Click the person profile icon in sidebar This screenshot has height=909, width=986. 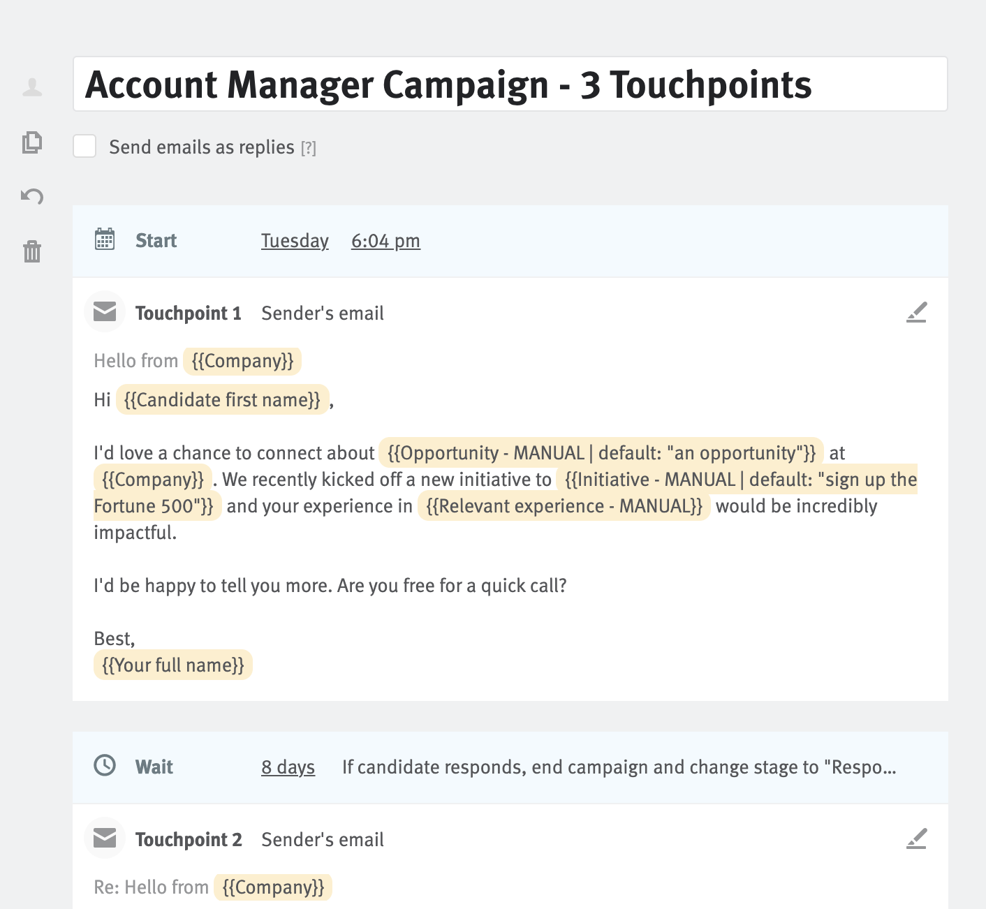(32, 87)
